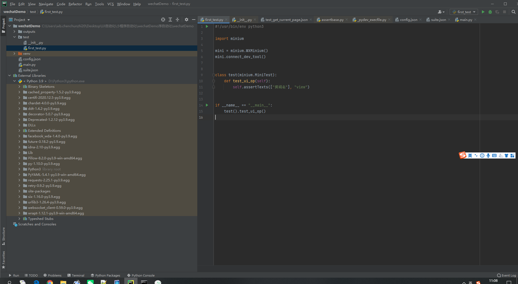Run main block gutter icon at line 14

click(207, 105)
